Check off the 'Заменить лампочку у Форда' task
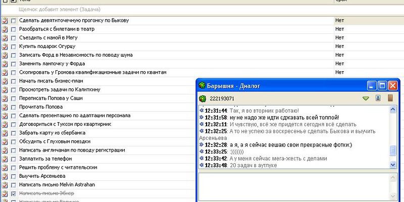 click(14, 64)
